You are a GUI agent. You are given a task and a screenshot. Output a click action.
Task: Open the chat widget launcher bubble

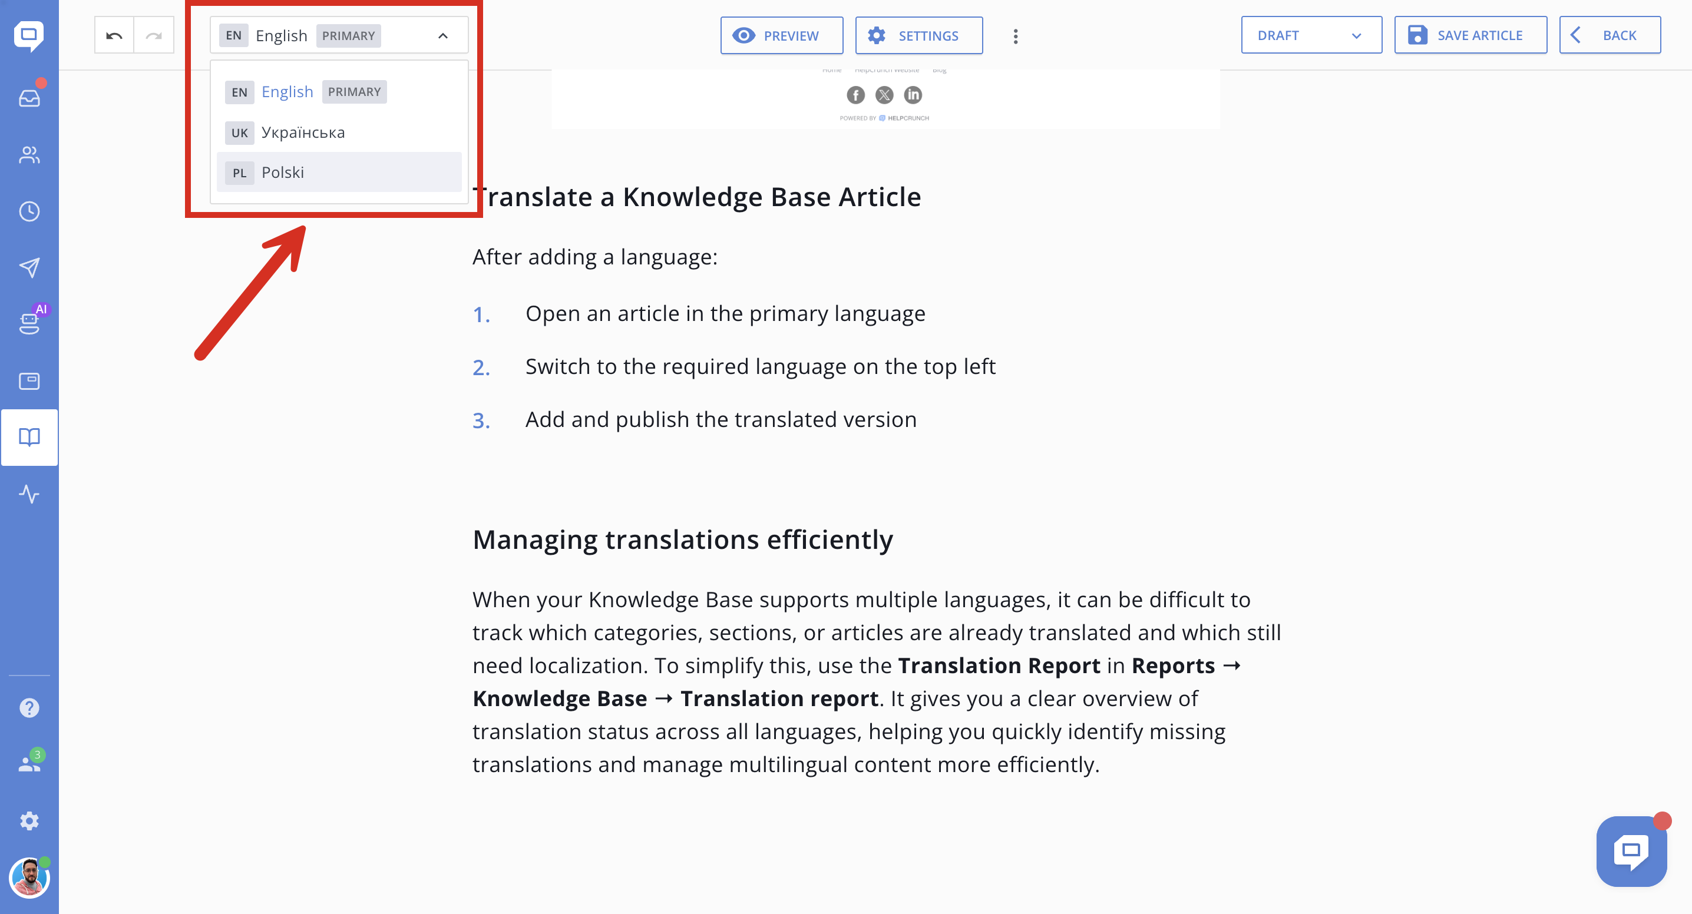click(1631, 850)
